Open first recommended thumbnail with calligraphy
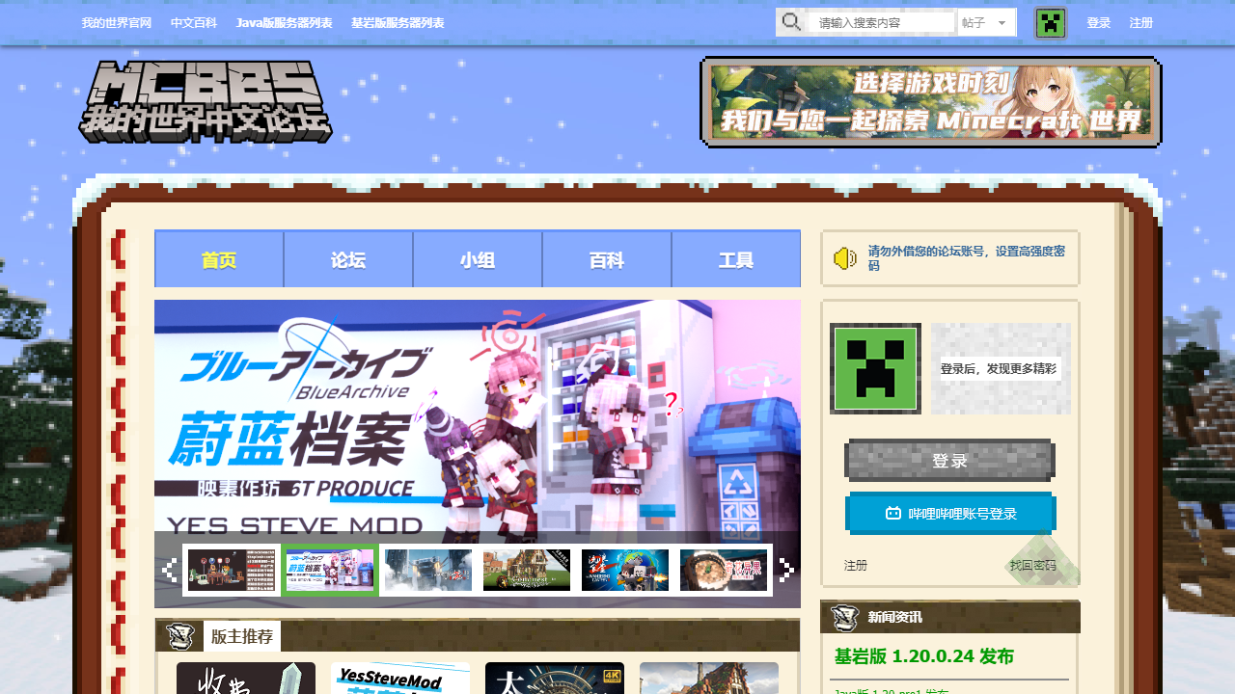 pyautogui.click(x=246, y=678)
